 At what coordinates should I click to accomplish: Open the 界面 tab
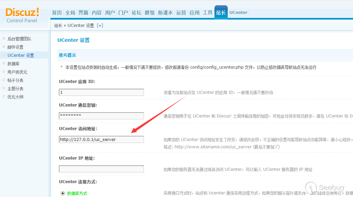83,13
